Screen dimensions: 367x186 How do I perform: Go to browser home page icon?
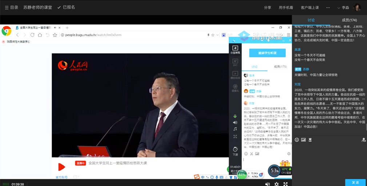click(40, 35)
